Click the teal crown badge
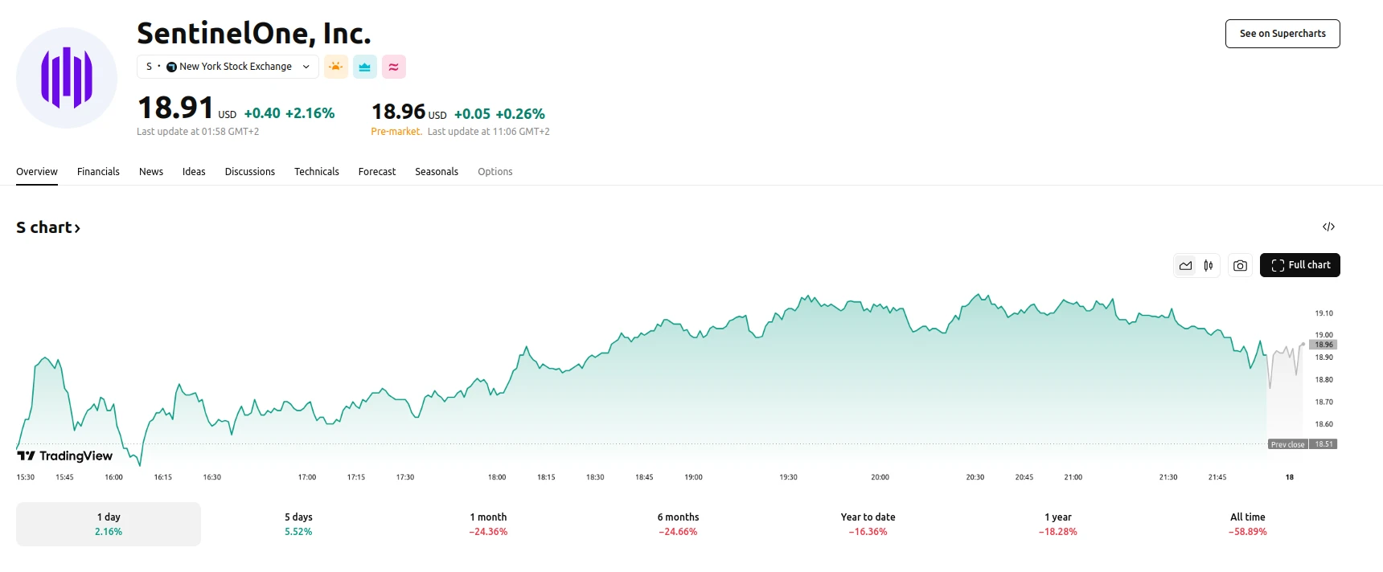 click(x=365, y=67)
